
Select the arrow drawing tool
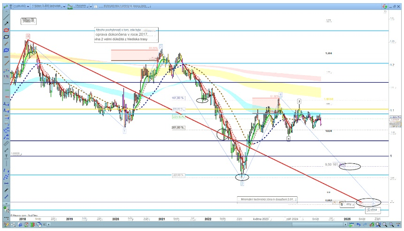[6, 23]
